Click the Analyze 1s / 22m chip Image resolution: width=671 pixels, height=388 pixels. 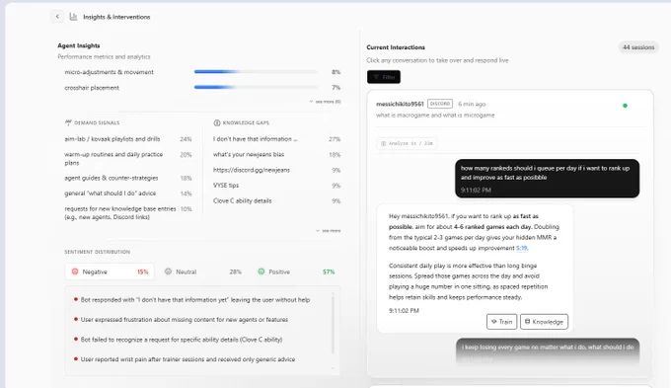point(407,143)
